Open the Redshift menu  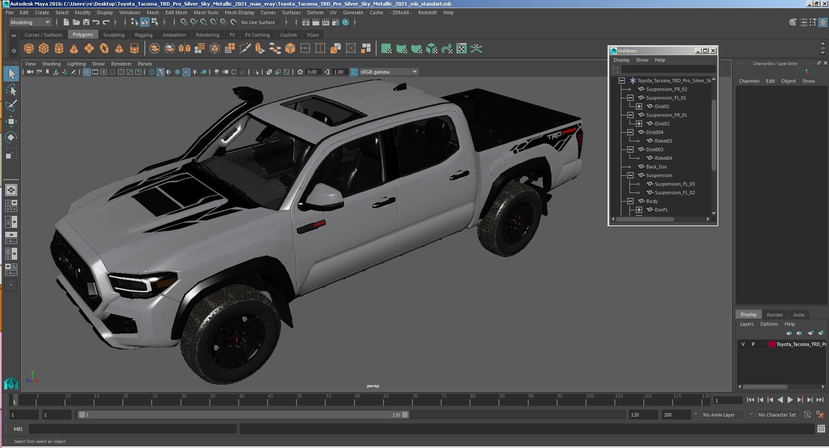click(427, 12)
